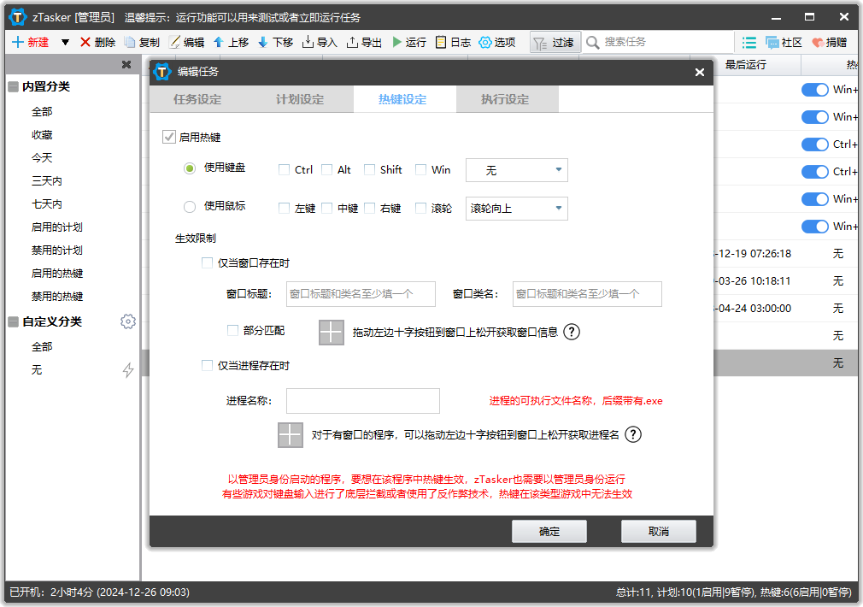Cancel editing with the 取消 button
Screen dimensions: 863x607
pyautogui.click(x=658, y=531)
